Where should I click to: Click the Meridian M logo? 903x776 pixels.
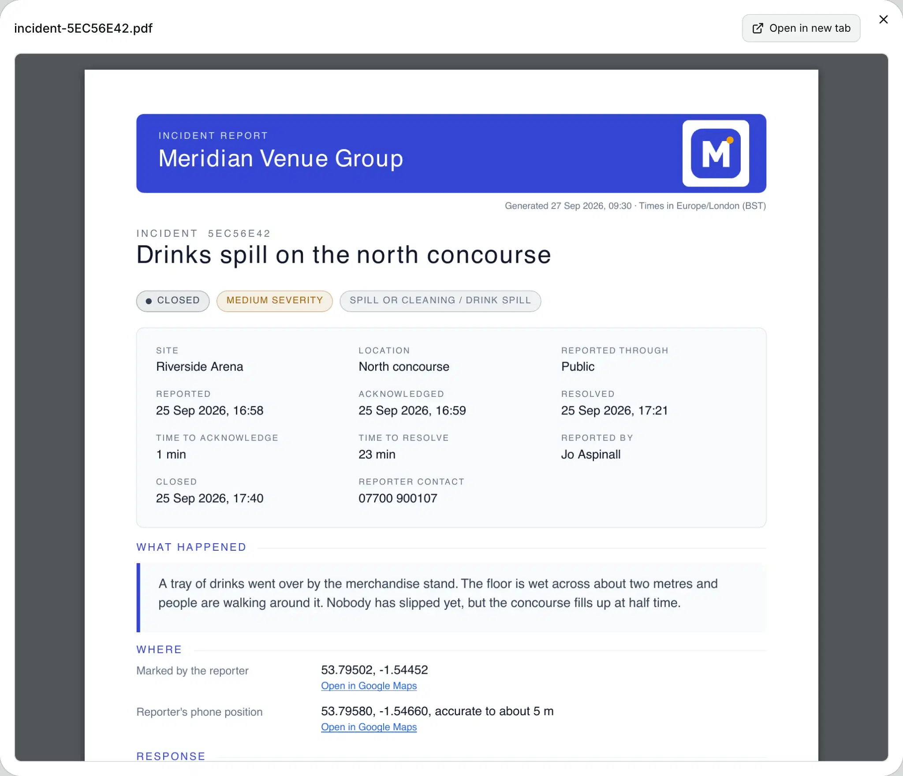716,153
